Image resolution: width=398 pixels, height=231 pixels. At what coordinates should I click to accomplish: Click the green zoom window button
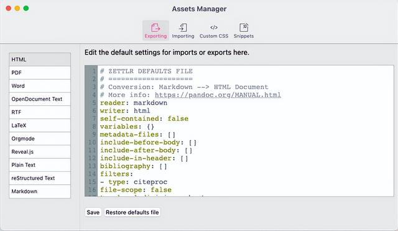click(26, 8)
